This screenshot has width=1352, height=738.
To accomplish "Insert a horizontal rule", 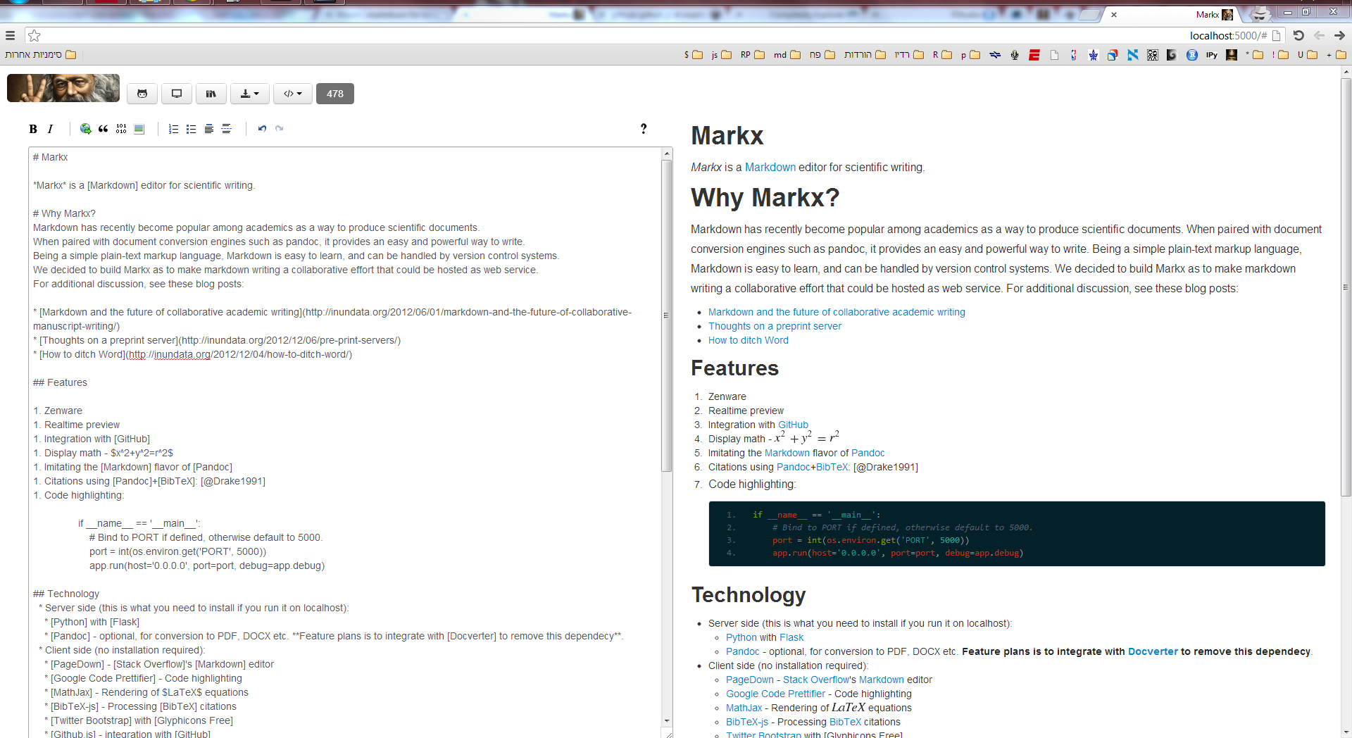I will 227,129.
